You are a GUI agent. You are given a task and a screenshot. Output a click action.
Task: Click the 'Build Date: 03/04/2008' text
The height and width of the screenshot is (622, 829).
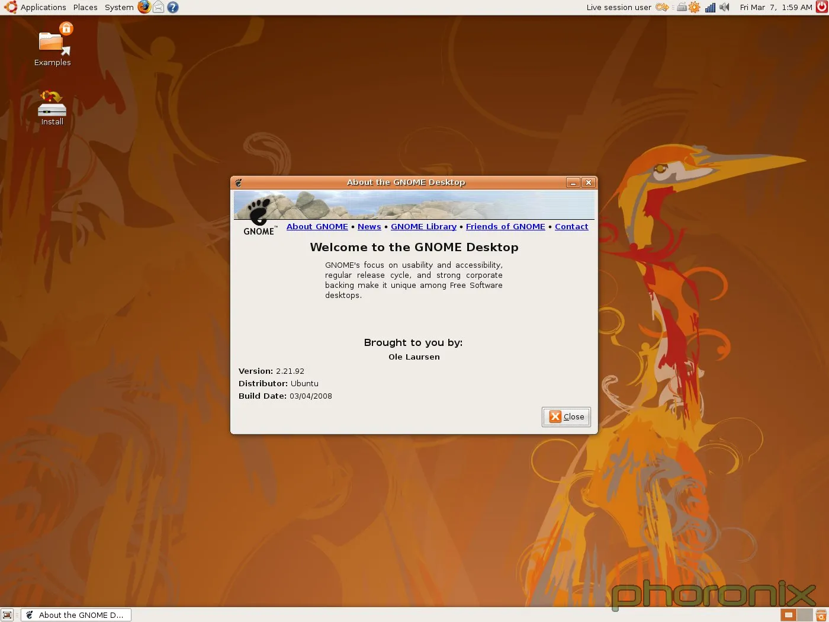tap(285, 396)
